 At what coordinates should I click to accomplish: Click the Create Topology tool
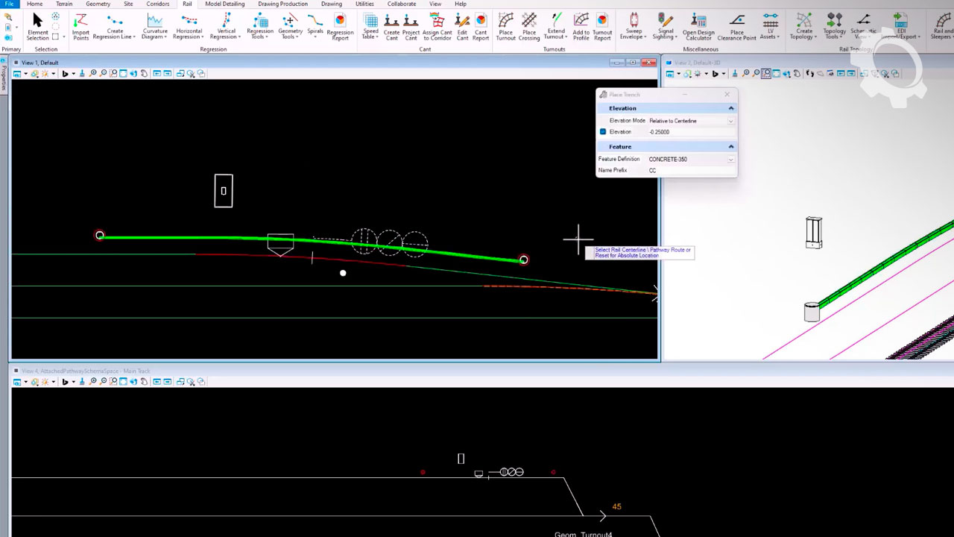803,26
